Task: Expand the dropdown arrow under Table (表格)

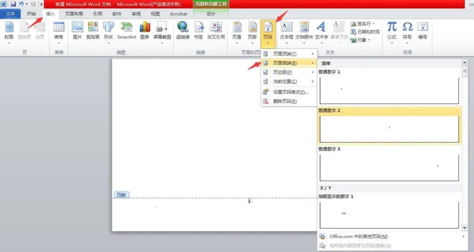Action: (59, 43)
